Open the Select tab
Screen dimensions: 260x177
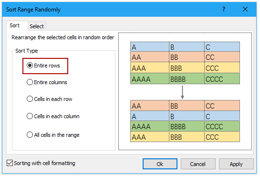click(37, 26)
